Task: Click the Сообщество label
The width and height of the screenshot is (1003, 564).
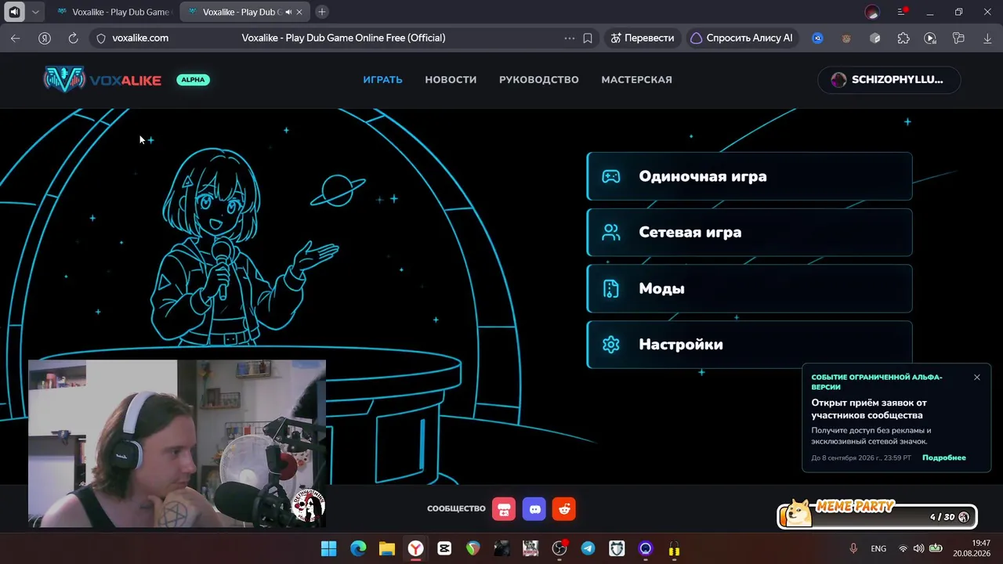Action: (x=456, y=509)
